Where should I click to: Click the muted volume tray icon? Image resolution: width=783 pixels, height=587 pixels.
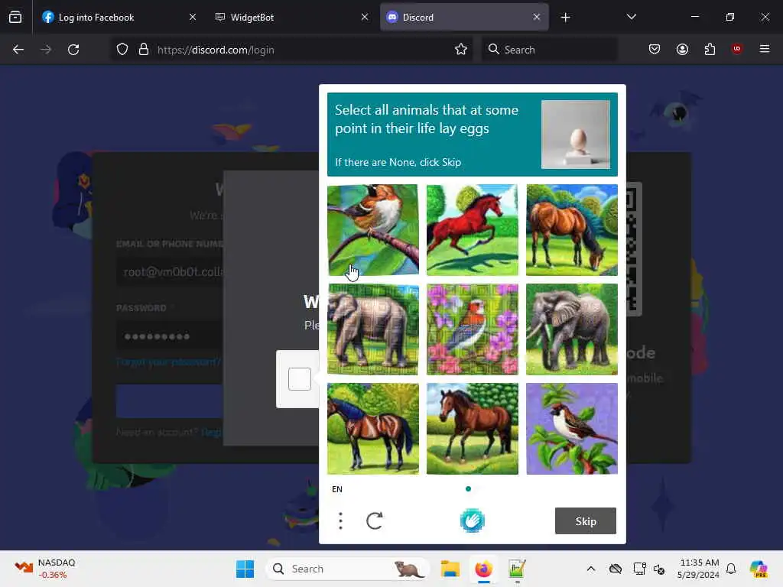(x=659, y=569)
